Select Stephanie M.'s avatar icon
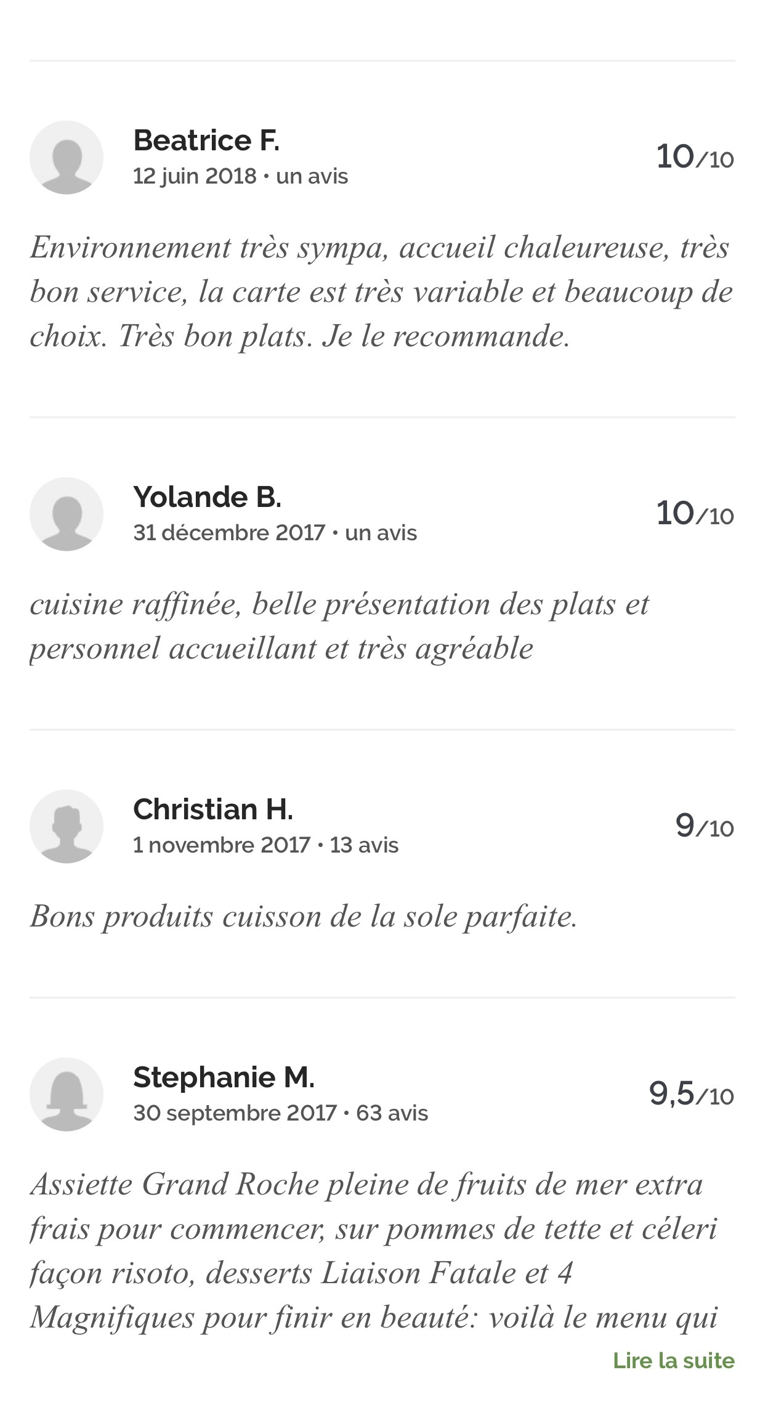The image size is (760, 1423). coord(67,1095)
